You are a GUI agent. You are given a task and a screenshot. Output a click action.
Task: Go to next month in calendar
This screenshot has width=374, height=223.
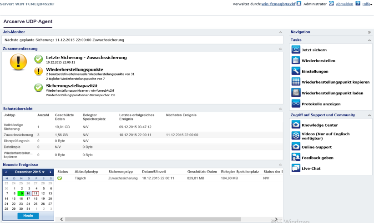point(51,172)
